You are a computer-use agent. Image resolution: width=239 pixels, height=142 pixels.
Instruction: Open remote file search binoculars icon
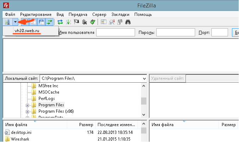click(128, 22)
